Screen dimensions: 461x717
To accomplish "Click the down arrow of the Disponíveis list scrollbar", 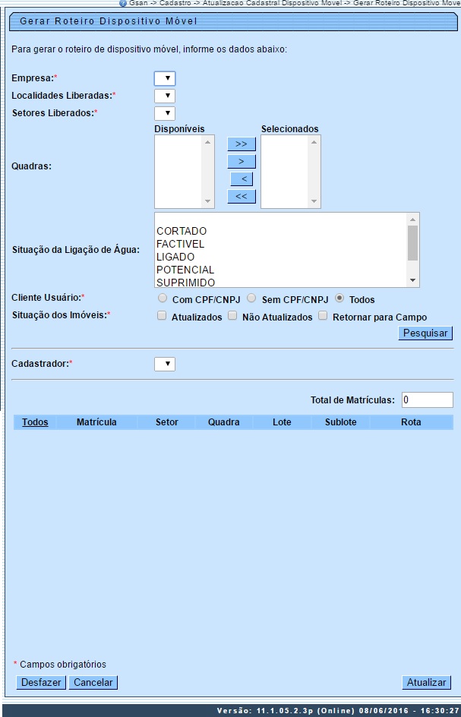I will [x=207, y=201].
